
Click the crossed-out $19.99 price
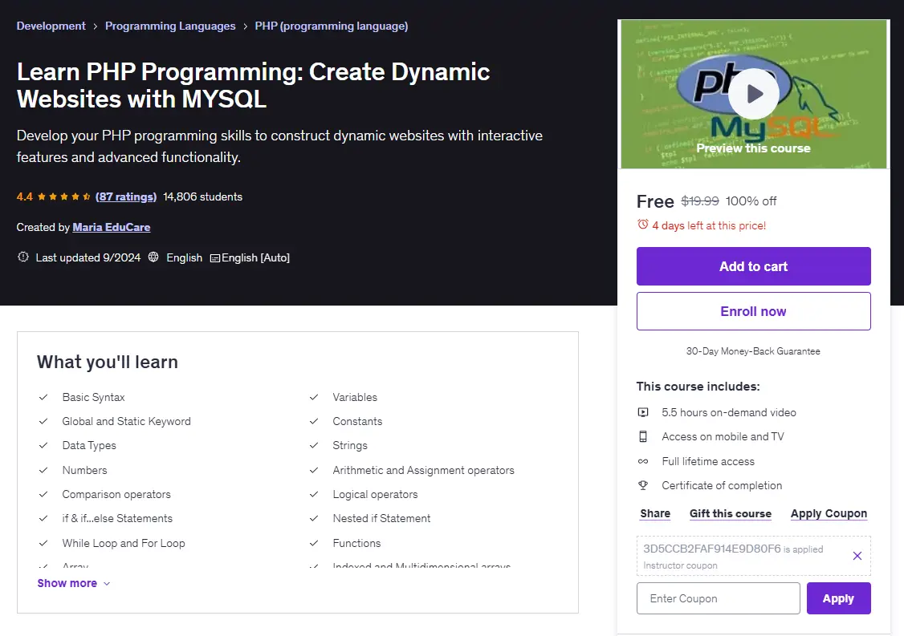700,201
